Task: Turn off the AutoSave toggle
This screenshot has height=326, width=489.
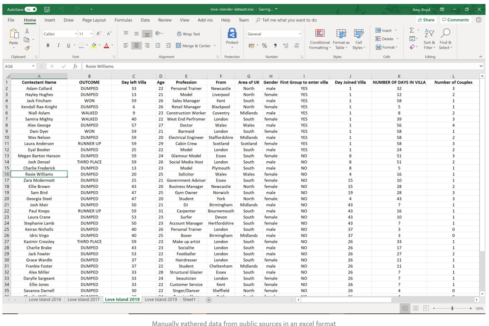Action: (31, 9)
